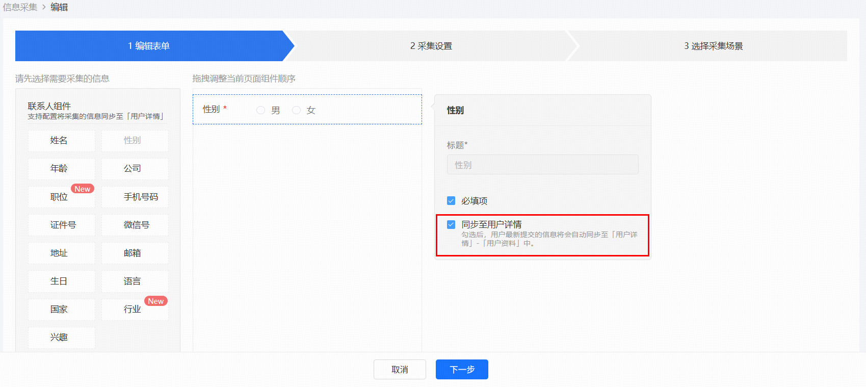866x387 pixels.
Task: Select the 女 radio option
Action: (296, 110)
